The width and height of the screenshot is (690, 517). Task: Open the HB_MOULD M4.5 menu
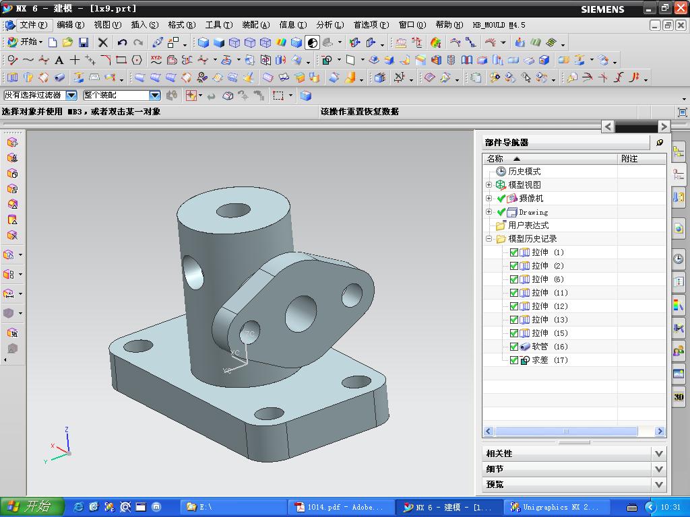coord(499,25)
